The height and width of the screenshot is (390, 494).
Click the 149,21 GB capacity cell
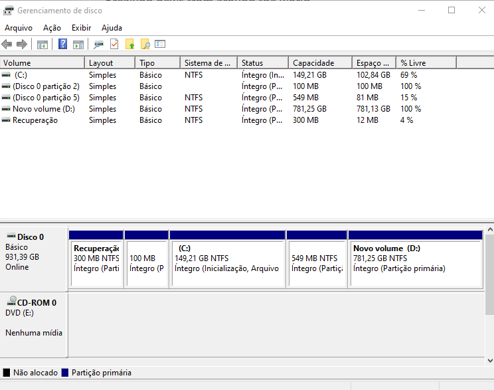[x=309, y=75]
